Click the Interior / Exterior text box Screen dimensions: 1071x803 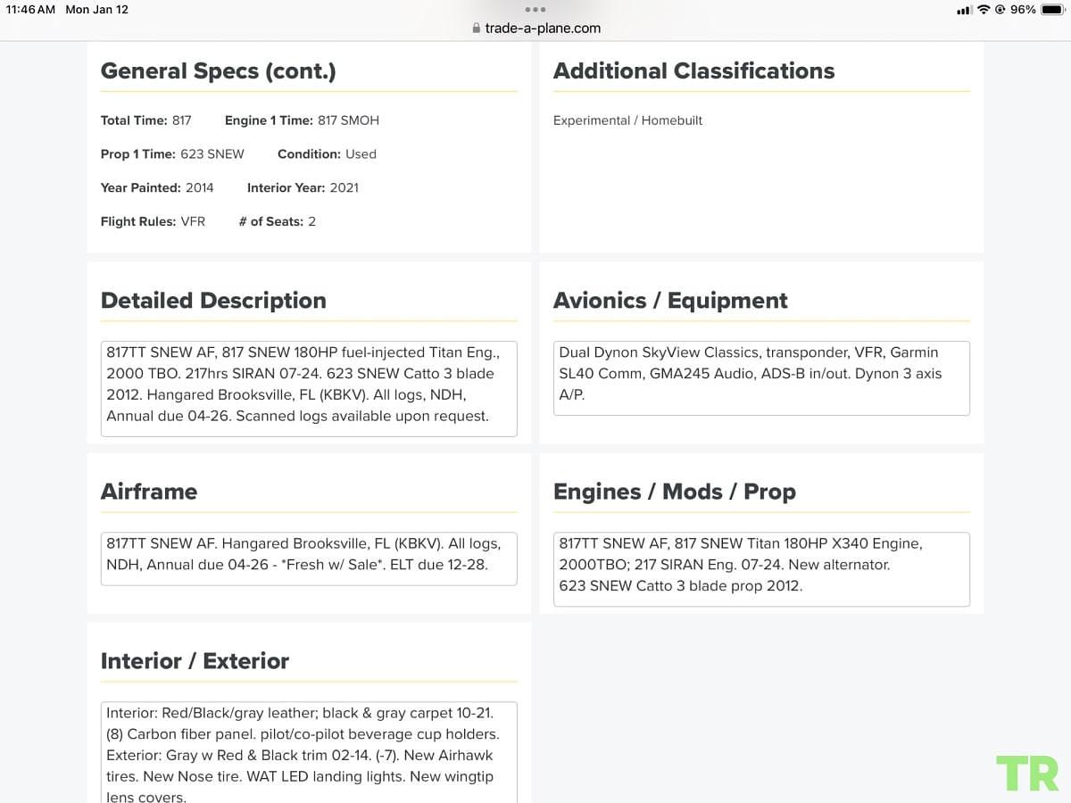[x=309, y=752]
